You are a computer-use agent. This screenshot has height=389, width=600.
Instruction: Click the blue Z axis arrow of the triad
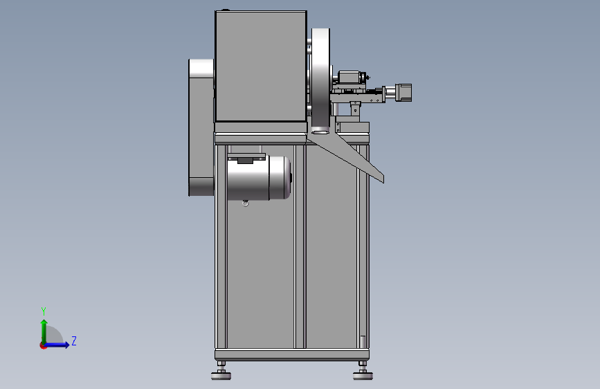pos(57,345)
